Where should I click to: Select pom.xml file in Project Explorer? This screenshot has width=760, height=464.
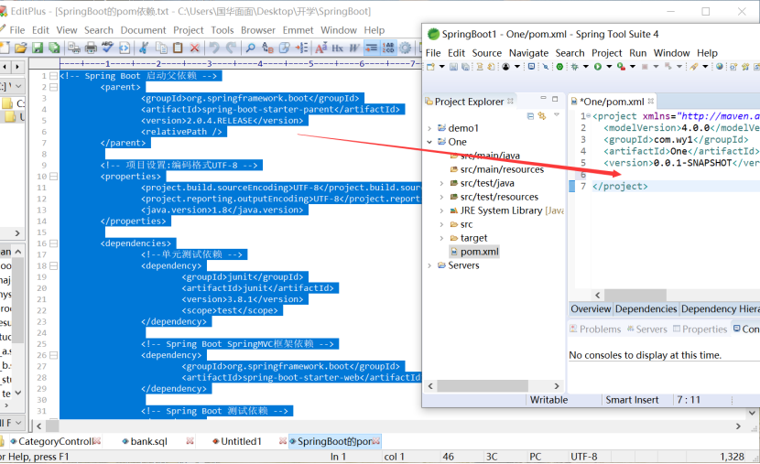click(474, 252)
